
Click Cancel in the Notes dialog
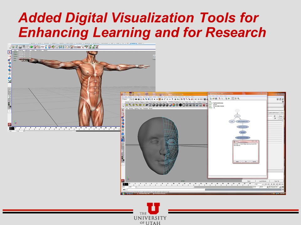(254, 162)
